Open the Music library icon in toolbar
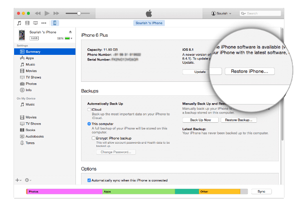This screenshot has width=298, height=218. [x=19, y=23]
